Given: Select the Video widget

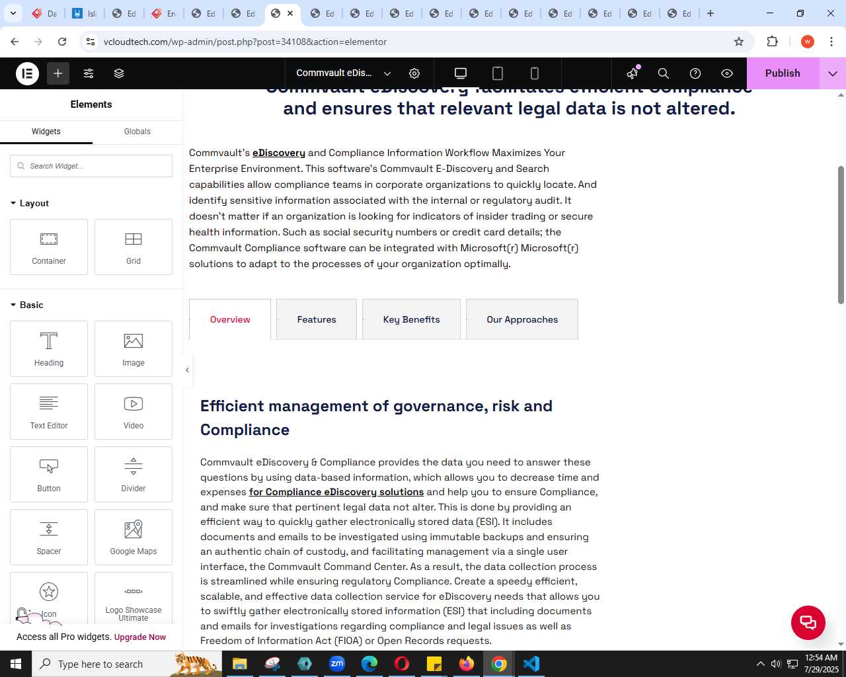Looking at the screenshot, I should click(x=134, y=411).
